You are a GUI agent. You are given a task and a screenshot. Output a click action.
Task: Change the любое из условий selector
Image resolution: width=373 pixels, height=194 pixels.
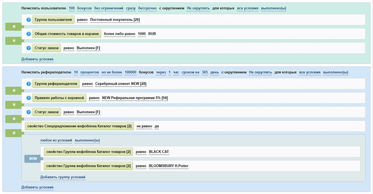(56, 140)
